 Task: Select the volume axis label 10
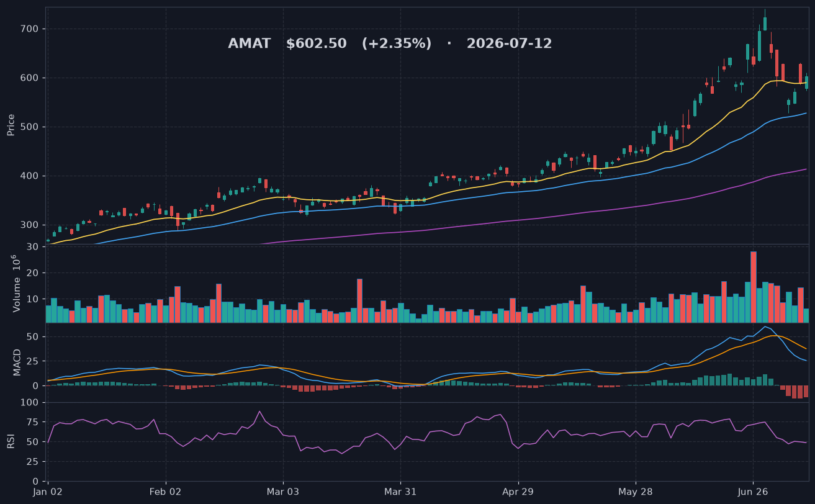click(33, 299)
